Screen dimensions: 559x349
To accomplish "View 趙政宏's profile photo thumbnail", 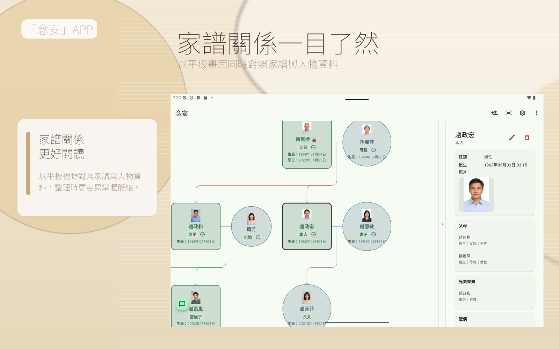I will pyautogui.click(x=477, y=194).
